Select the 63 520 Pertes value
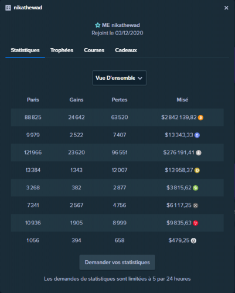Viewport: 235px width, 293px height. 120,117
